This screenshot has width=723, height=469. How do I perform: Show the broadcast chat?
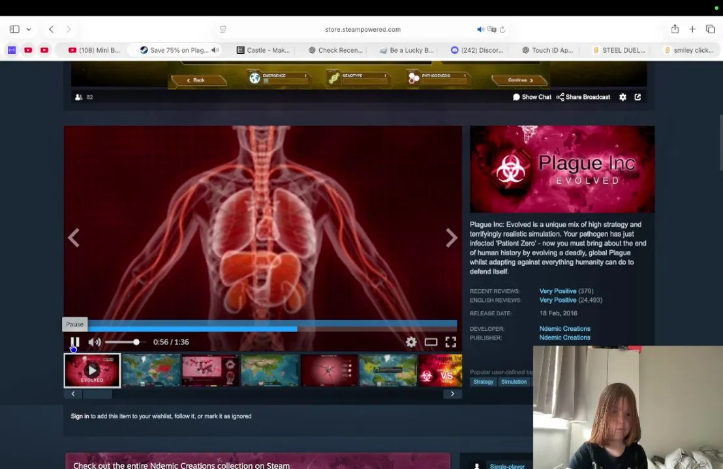click(532, 97)
